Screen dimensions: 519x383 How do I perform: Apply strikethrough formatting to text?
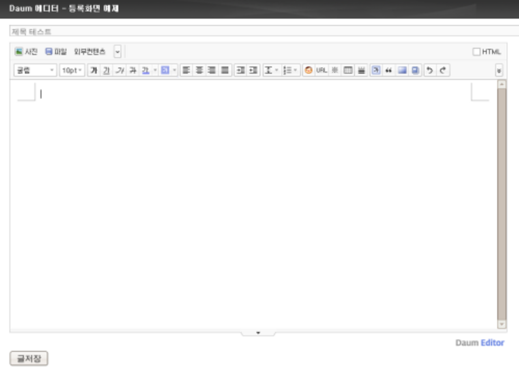[x=133, y=71]
